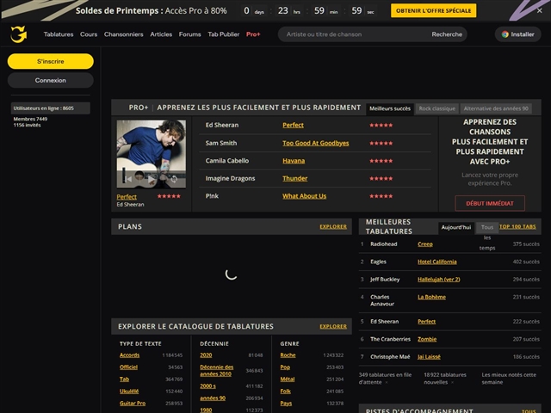
Task: Filter catalogue by decade 2020
Action: (206, 355)
